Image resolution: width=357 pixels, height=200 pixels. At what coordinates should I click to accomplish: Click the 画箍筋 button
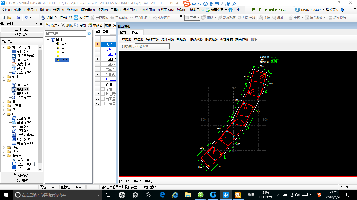click(x=181, y=39)
